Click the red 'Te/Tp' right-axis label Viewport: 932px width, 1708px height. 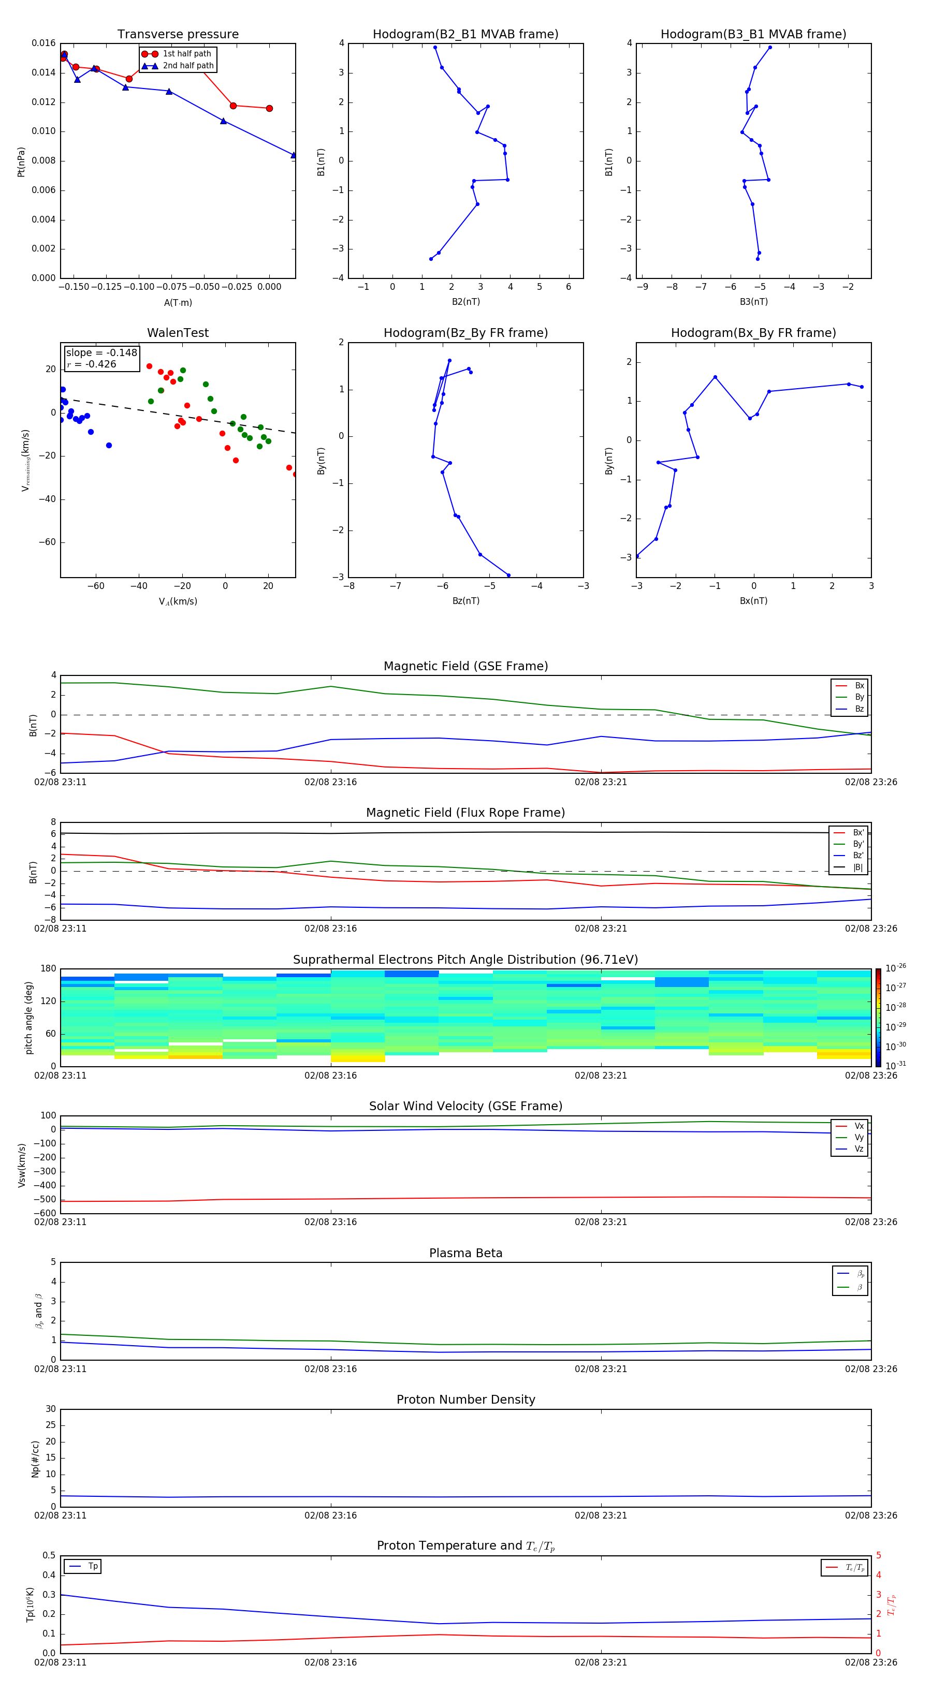click(892, 1605)
